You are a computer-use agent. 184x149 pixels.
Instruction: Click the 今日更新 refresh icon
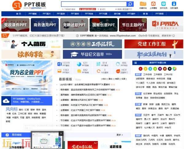coord(98,71)
